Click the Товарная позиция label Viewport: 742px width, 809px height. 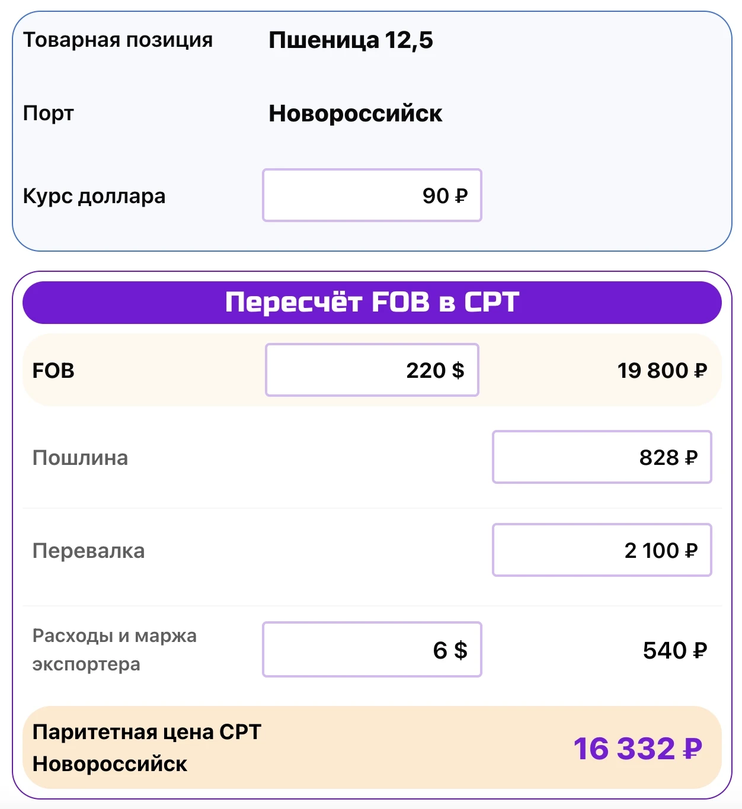click(117, 40)
